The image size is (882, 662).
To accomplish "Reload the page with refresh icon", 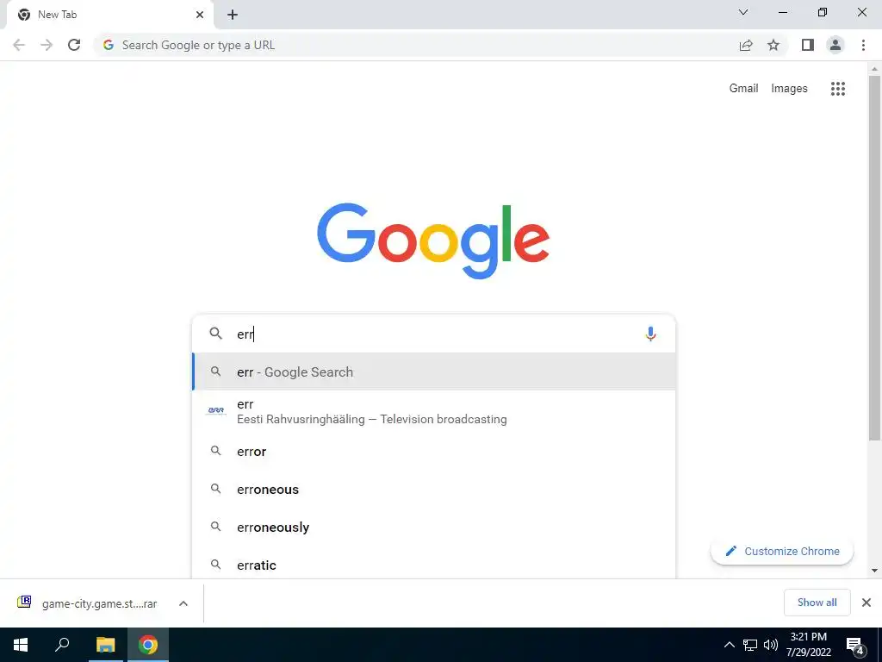I will click(74, 45).
